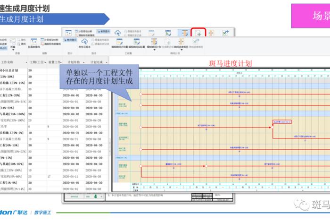Expand the 工期(工日) column dropdown arrow
This screenshot has width=330, height=222.
point(44,62)
